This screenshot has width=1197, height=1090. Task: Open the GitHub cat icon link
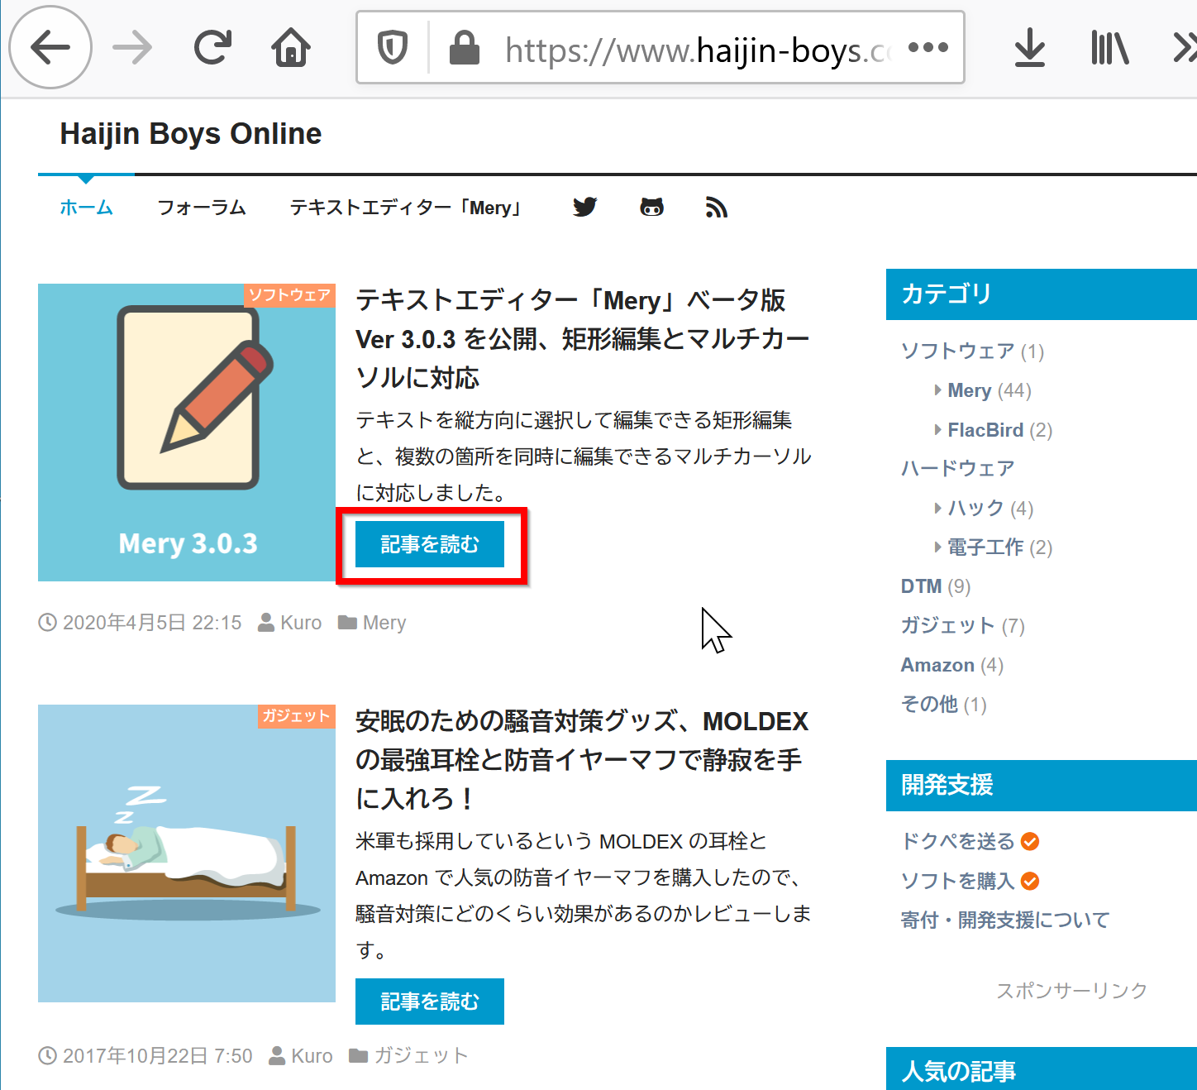pos(652,207)
